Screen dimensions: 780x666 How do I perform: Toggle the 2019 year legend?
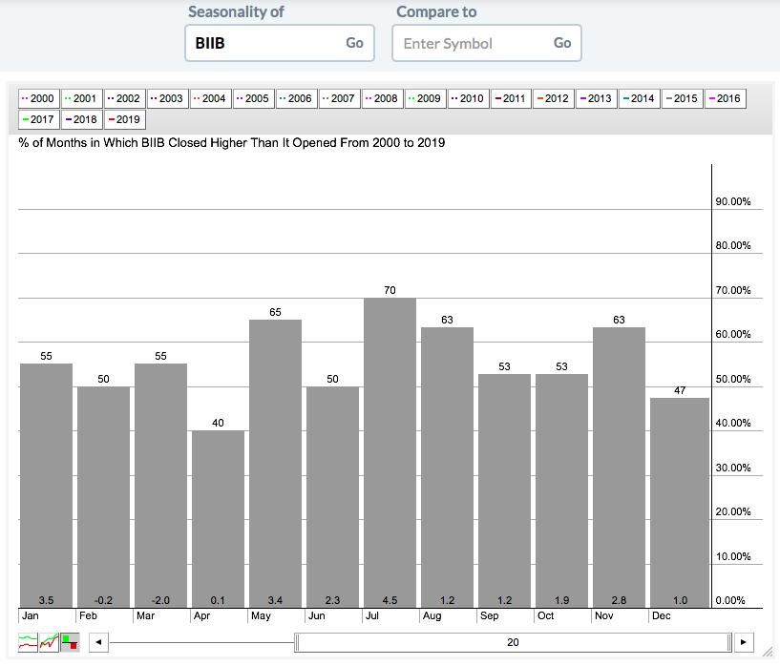pyautogui.click(x=125, y=119)
